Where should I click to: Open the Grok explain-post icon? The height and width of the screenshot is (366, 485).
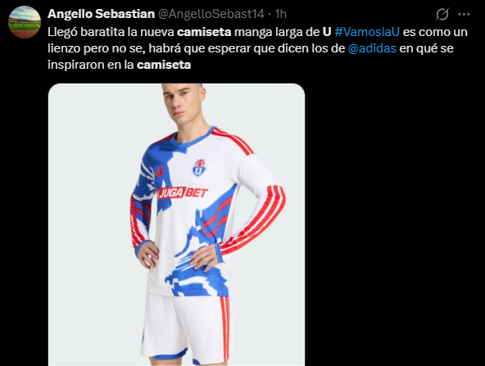(442, 14)
